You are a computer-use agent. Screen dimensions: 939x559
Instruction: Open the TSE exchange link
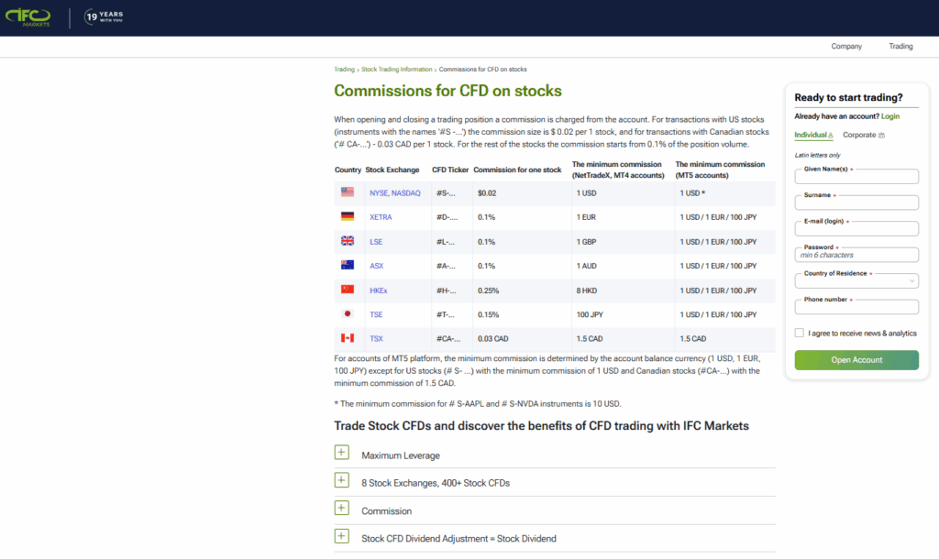tap(376, 314)
